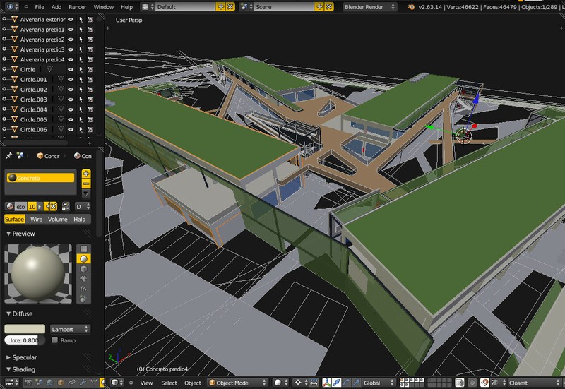Open the Object Mode selector

[x=236, y=383]
